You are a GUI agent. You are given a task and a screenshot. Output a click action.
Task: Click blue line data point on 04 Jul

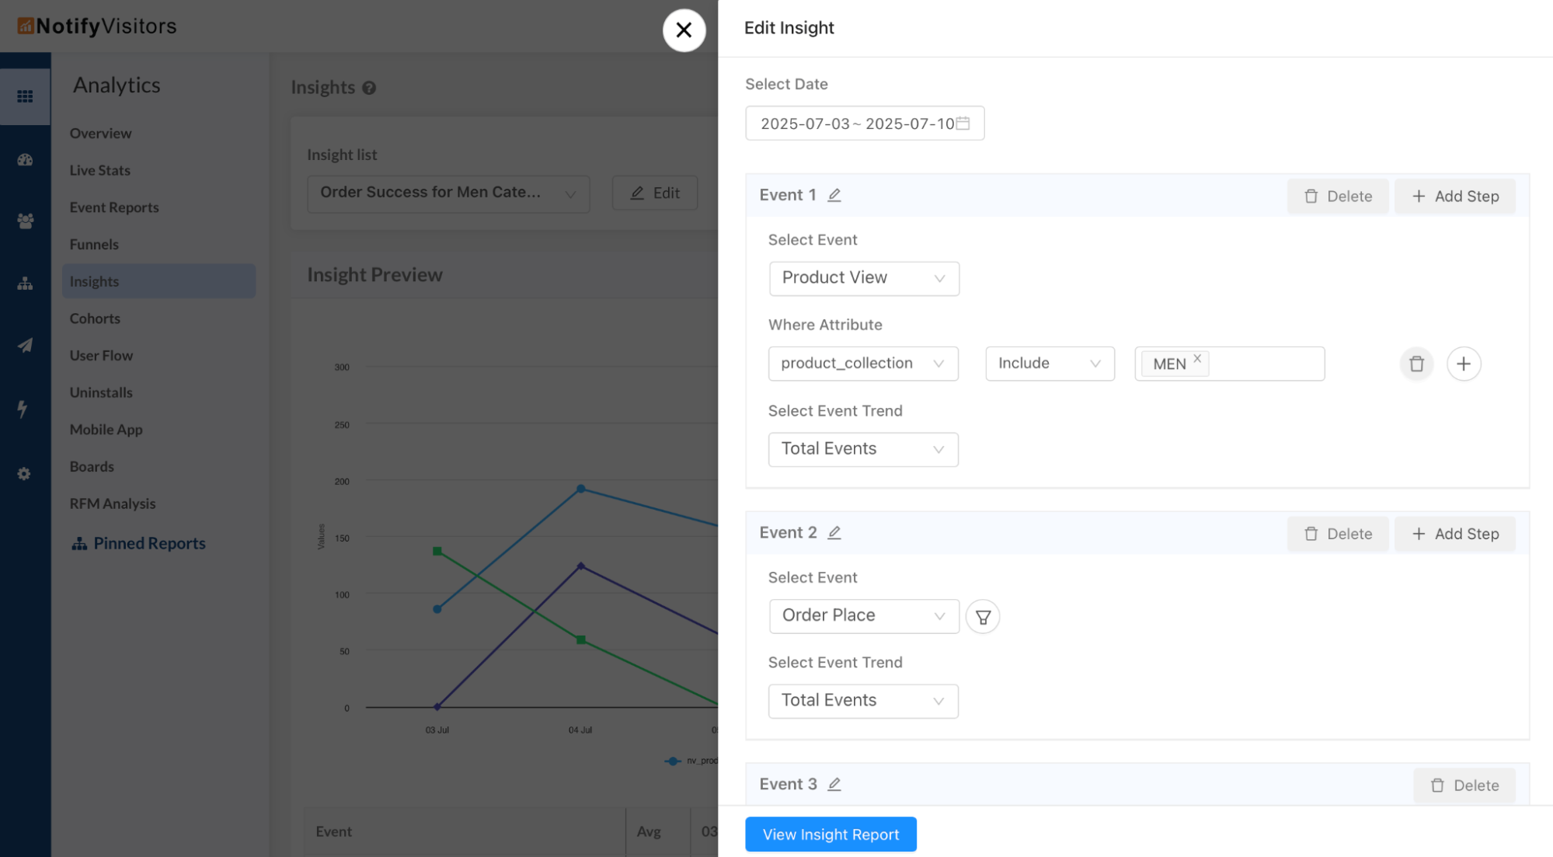click(x=580, y=489)
